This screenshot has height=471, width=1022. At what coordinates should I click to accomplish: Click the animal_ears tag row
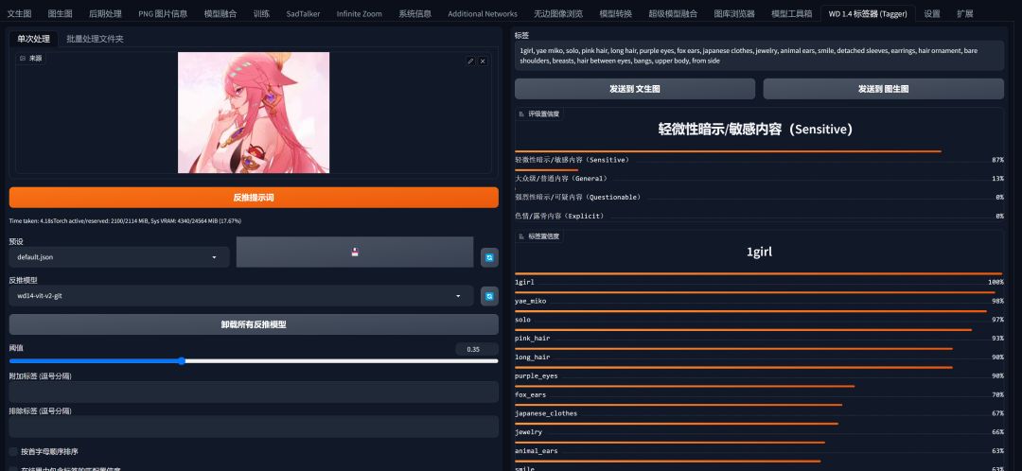coord(759,447)
